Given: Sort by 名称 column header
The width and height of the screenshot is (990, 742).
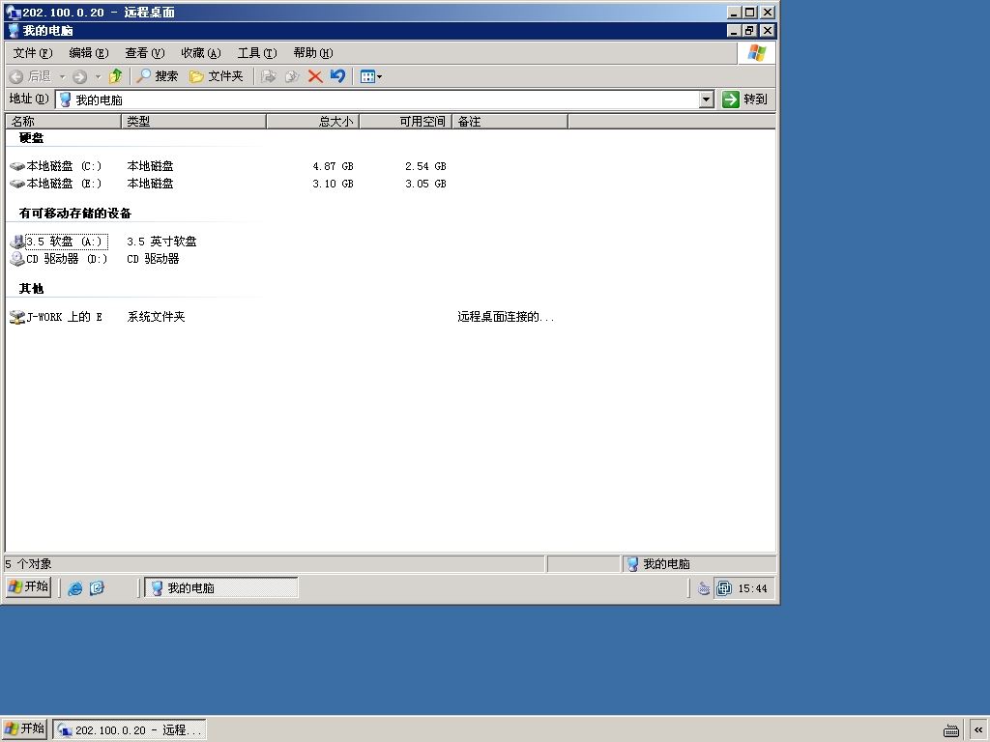Looking at the screenshot, I should tap(63, 121).
